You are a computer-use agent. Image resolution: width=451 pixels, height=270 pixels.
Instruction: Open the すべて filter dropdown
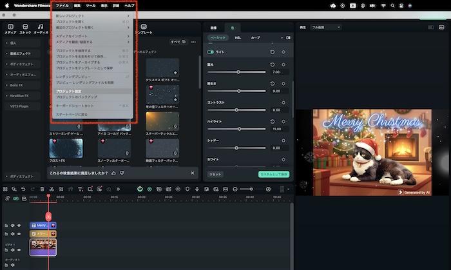point(176,42)
